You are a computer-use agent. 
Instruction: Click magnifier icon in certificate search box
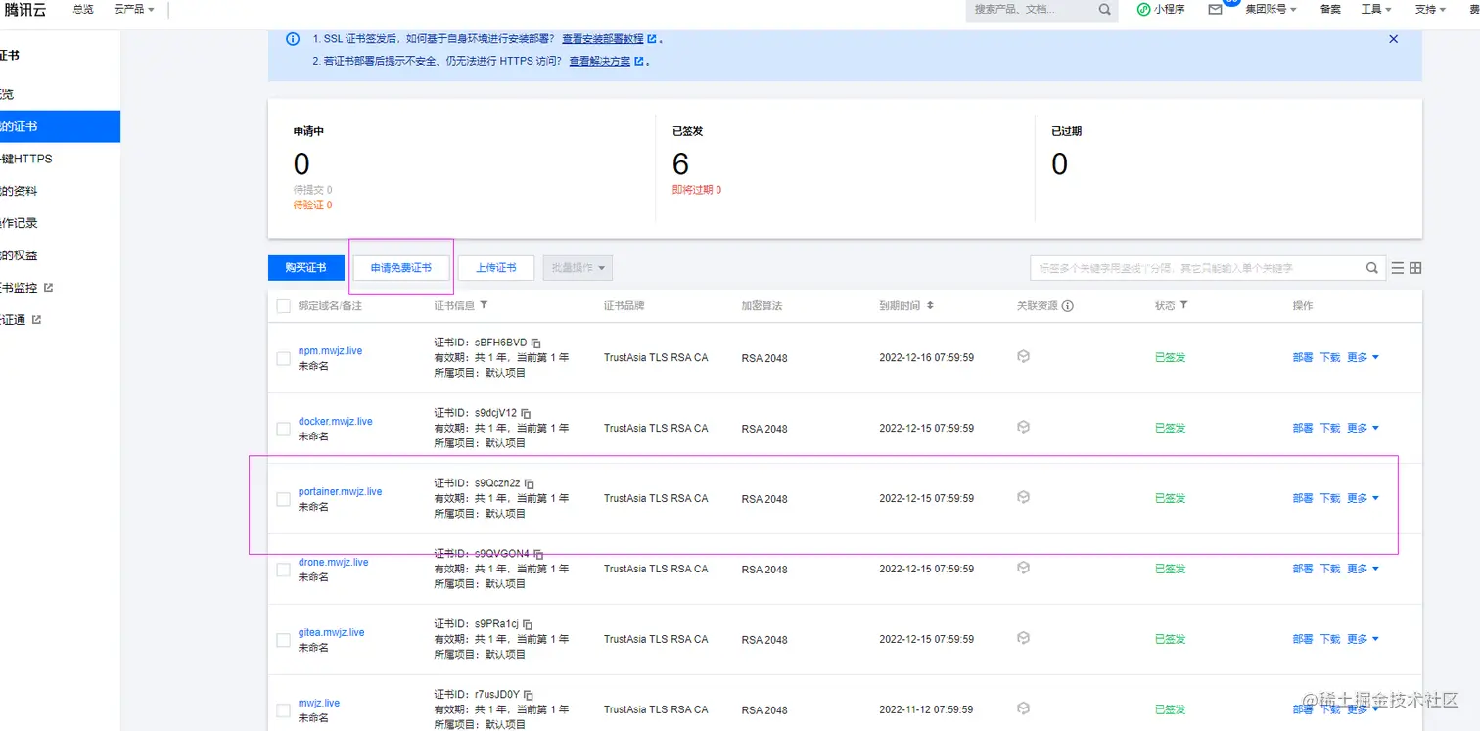click(x=1372, y=268)
